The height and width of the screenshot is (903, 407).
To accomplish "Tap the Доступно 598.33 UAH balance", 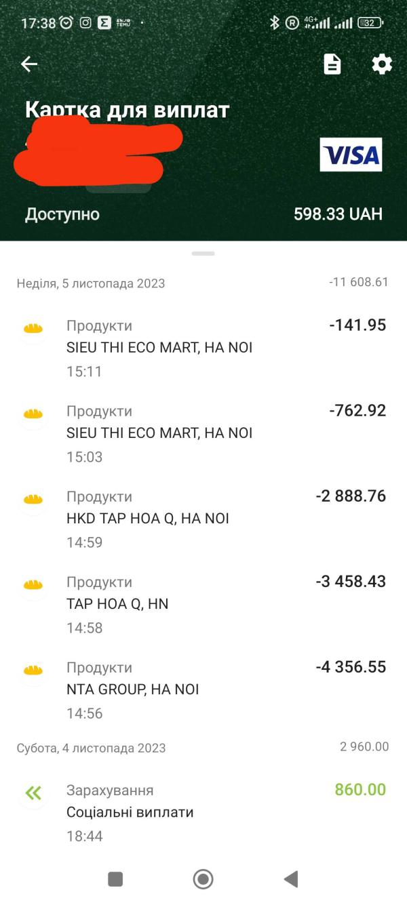I will tap(203, 214).
